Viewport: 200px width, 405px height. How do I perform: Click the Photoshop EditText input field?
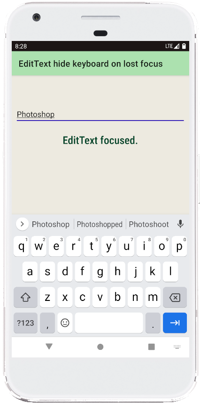[x=100, y=114]
